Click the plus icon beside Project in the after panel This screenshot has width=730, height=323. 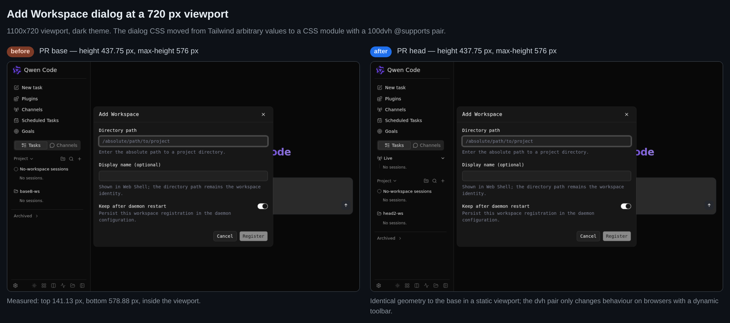tap(443, 181)
